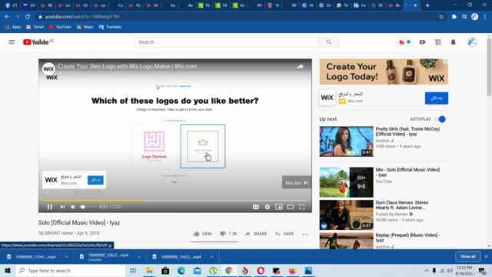This screenshot has width=492, height=277.
Task: Expand options for third 10000000_12622 download
Action: coord(212,257)
